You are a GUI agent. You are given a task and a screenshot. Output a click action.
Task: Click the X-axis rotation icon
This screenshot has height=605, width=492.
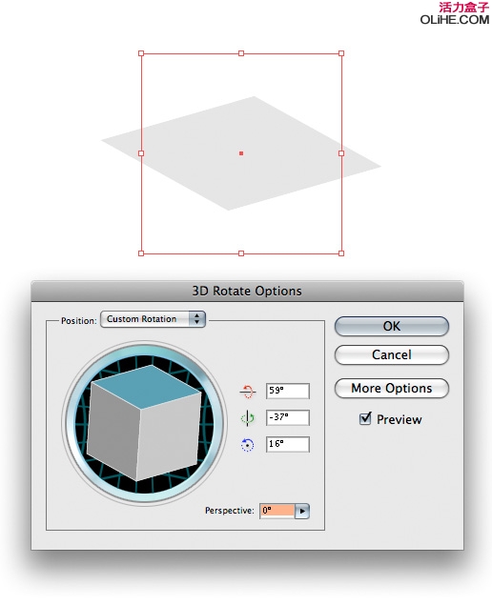tap(248, 392)
